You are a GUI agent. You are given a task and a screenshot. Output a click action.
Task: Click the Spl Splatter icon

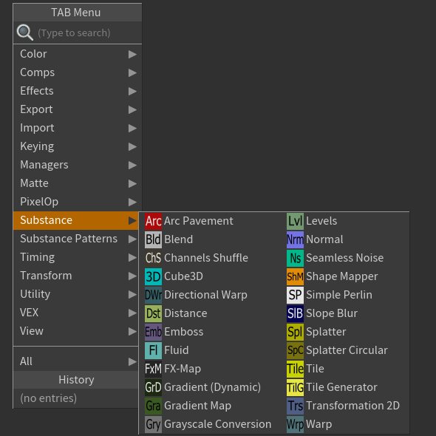pos(296,332)
